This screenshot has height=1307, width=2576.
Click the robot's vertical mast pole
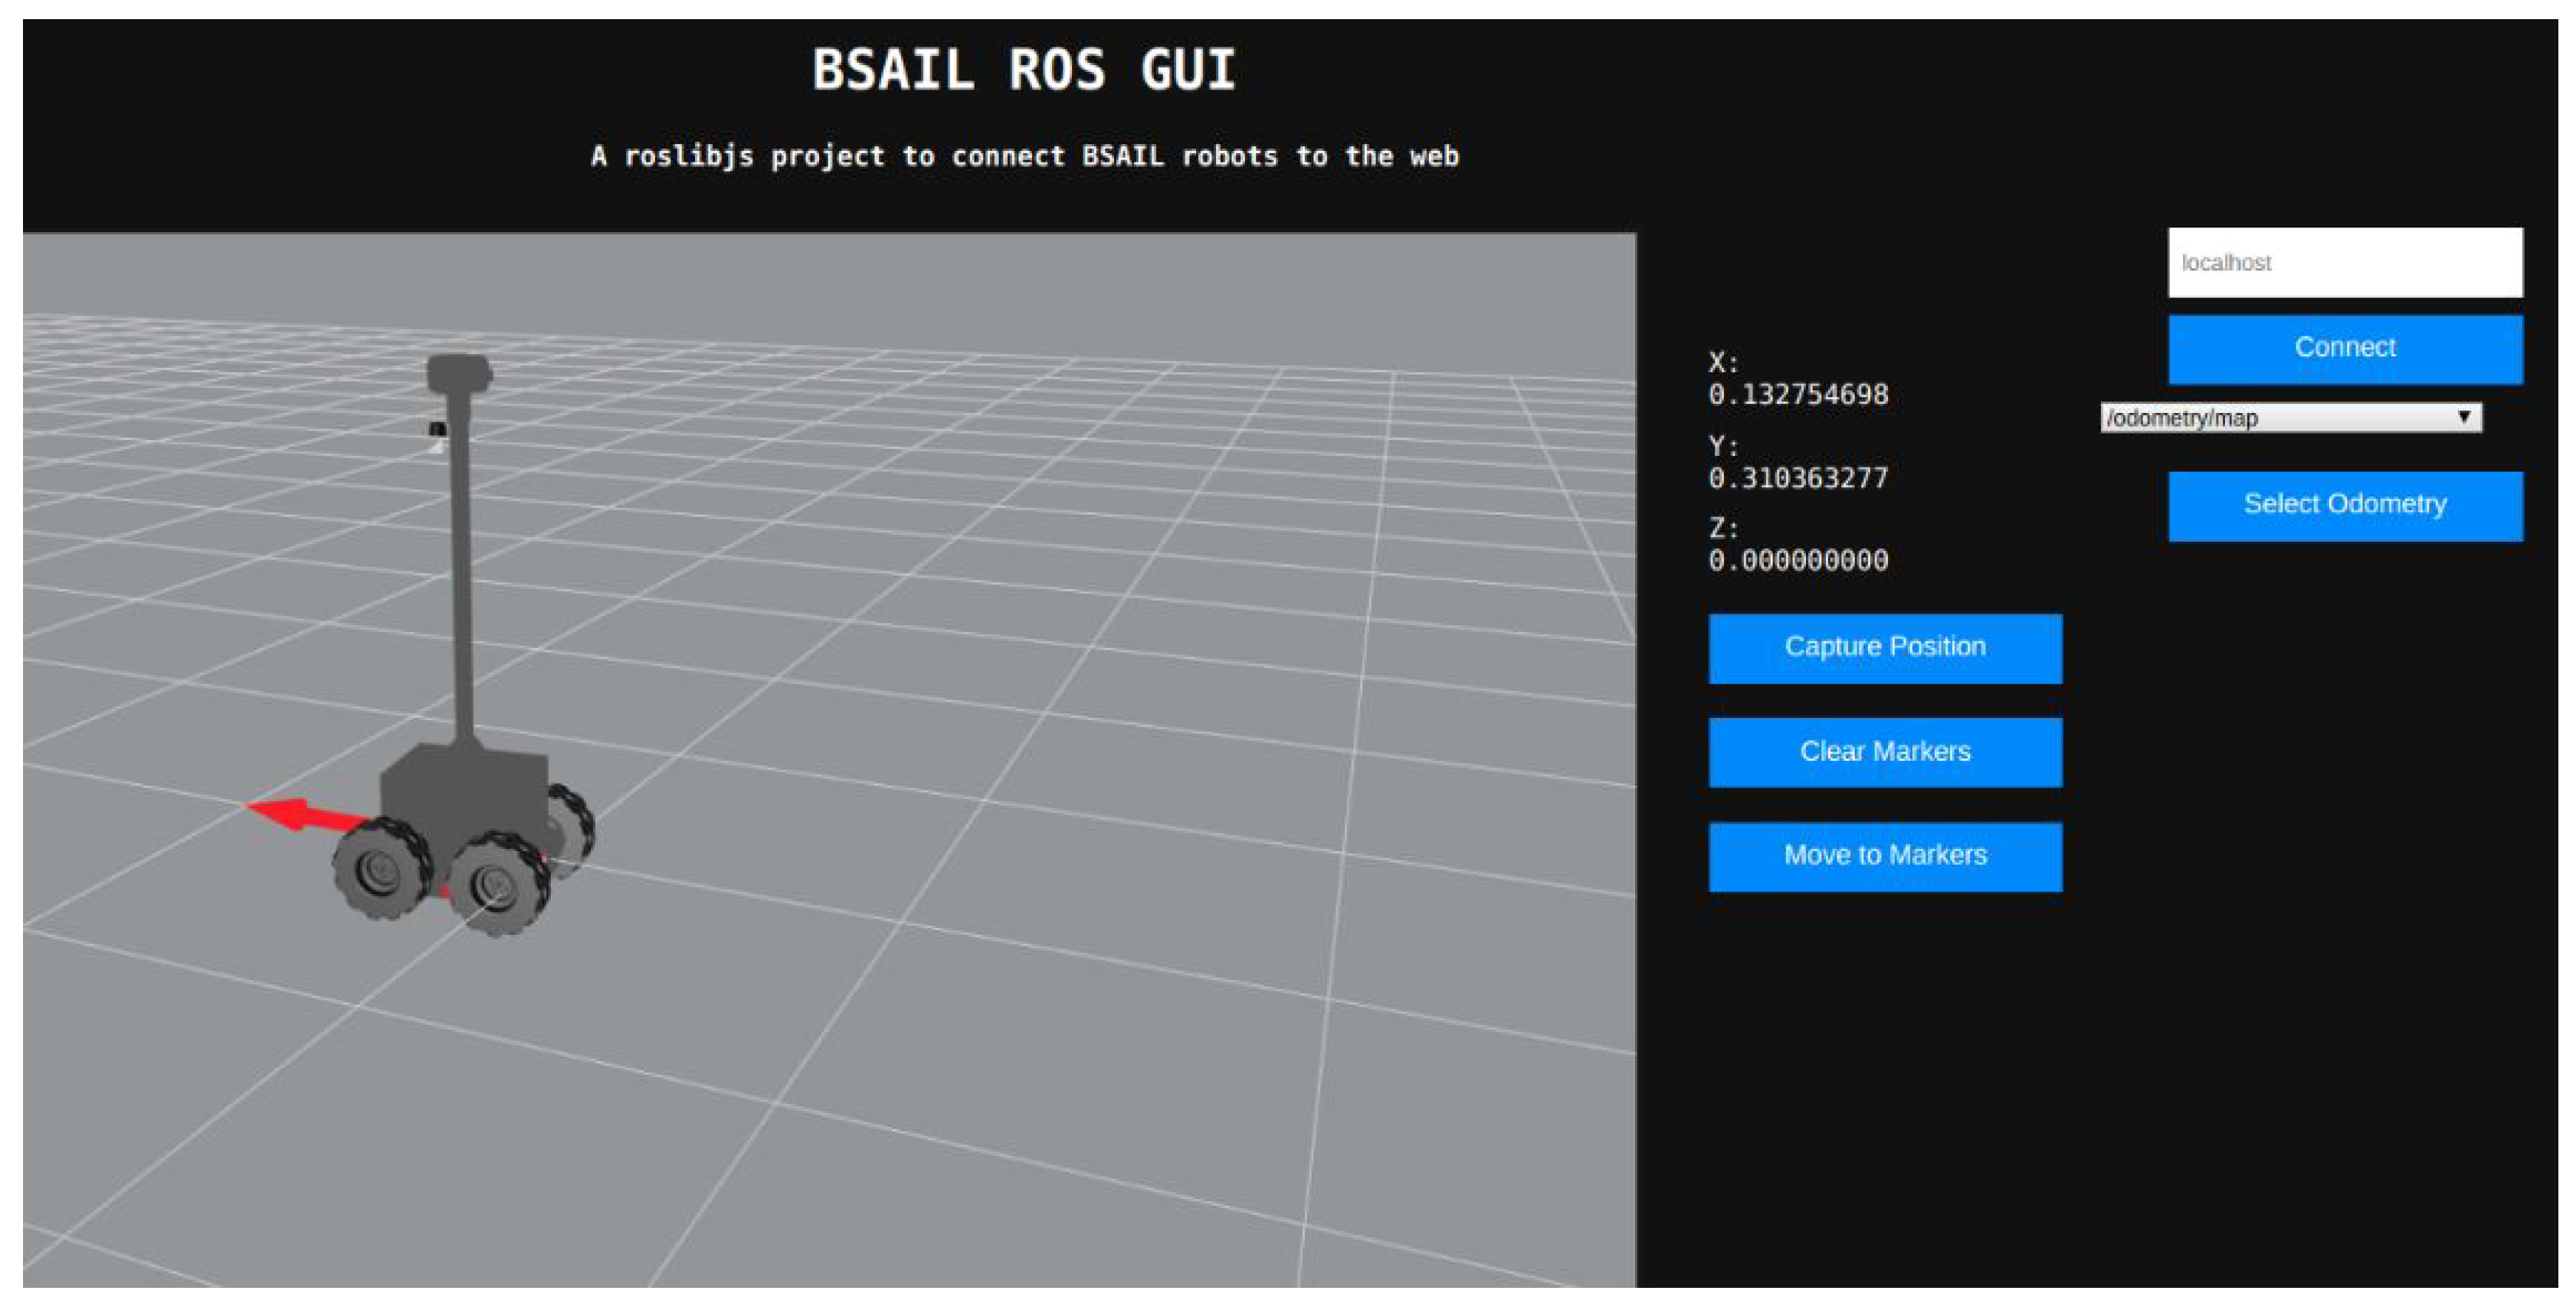(x=461, y=570)
